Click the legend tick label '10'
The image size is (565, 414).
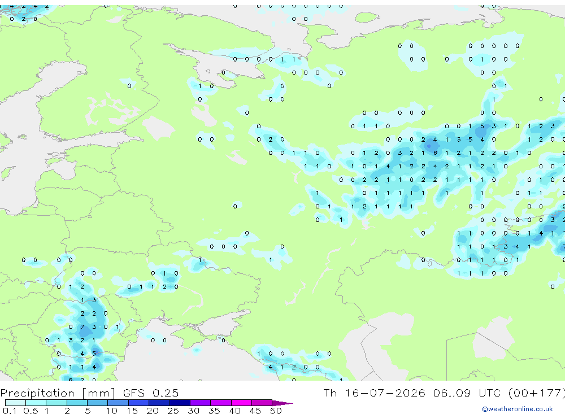tap(112, 411)
